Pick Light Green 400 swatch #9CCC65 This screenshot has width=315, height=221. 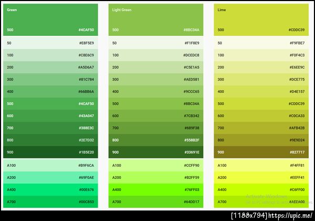[156, 92]
